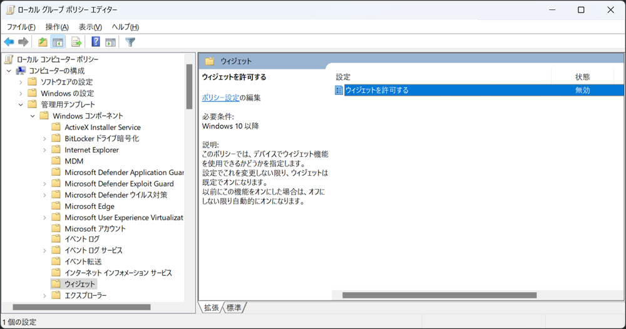626x329 pixels.
Task: Click the app icon in the title bar
Action: [x=11, y=9]
